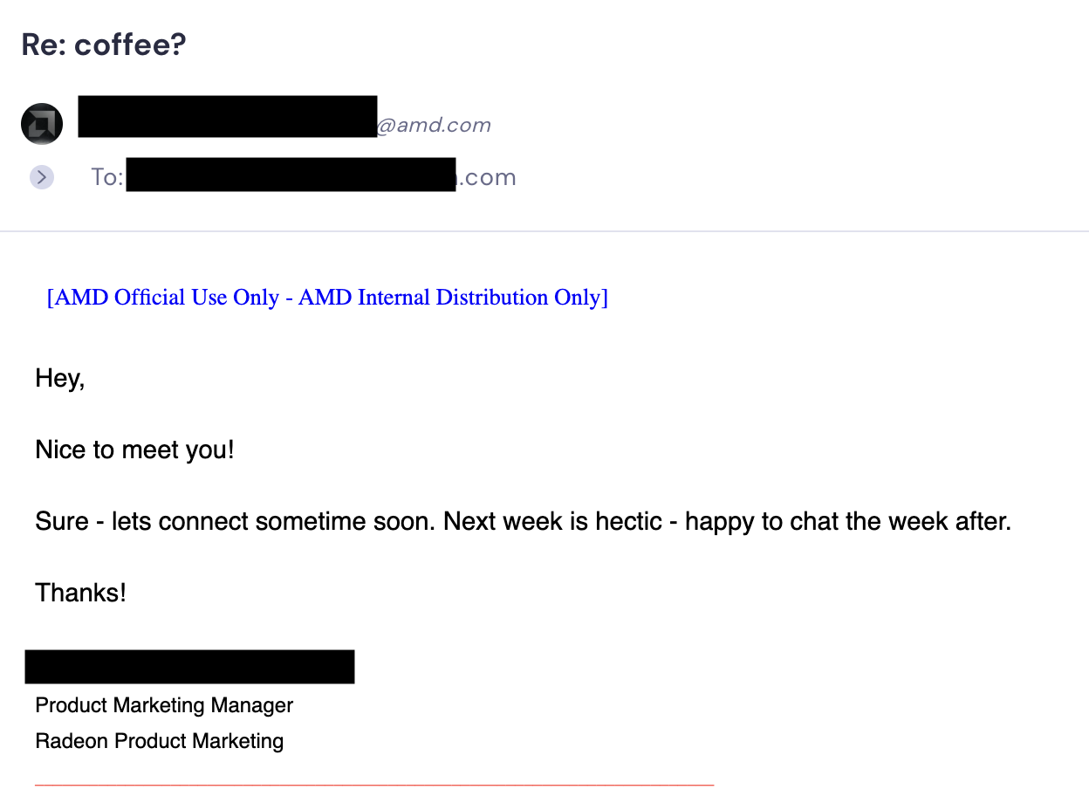Click the redacted sender name block
Viewport: 1089px width, 810px height.
(227, 116)
